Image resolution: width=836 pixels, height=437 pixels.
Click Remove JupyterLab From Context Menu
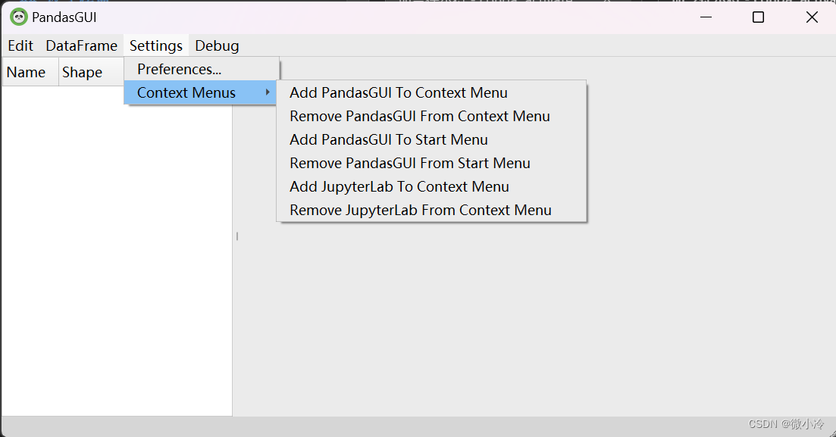pyautogui.click(x=421, y=210)
